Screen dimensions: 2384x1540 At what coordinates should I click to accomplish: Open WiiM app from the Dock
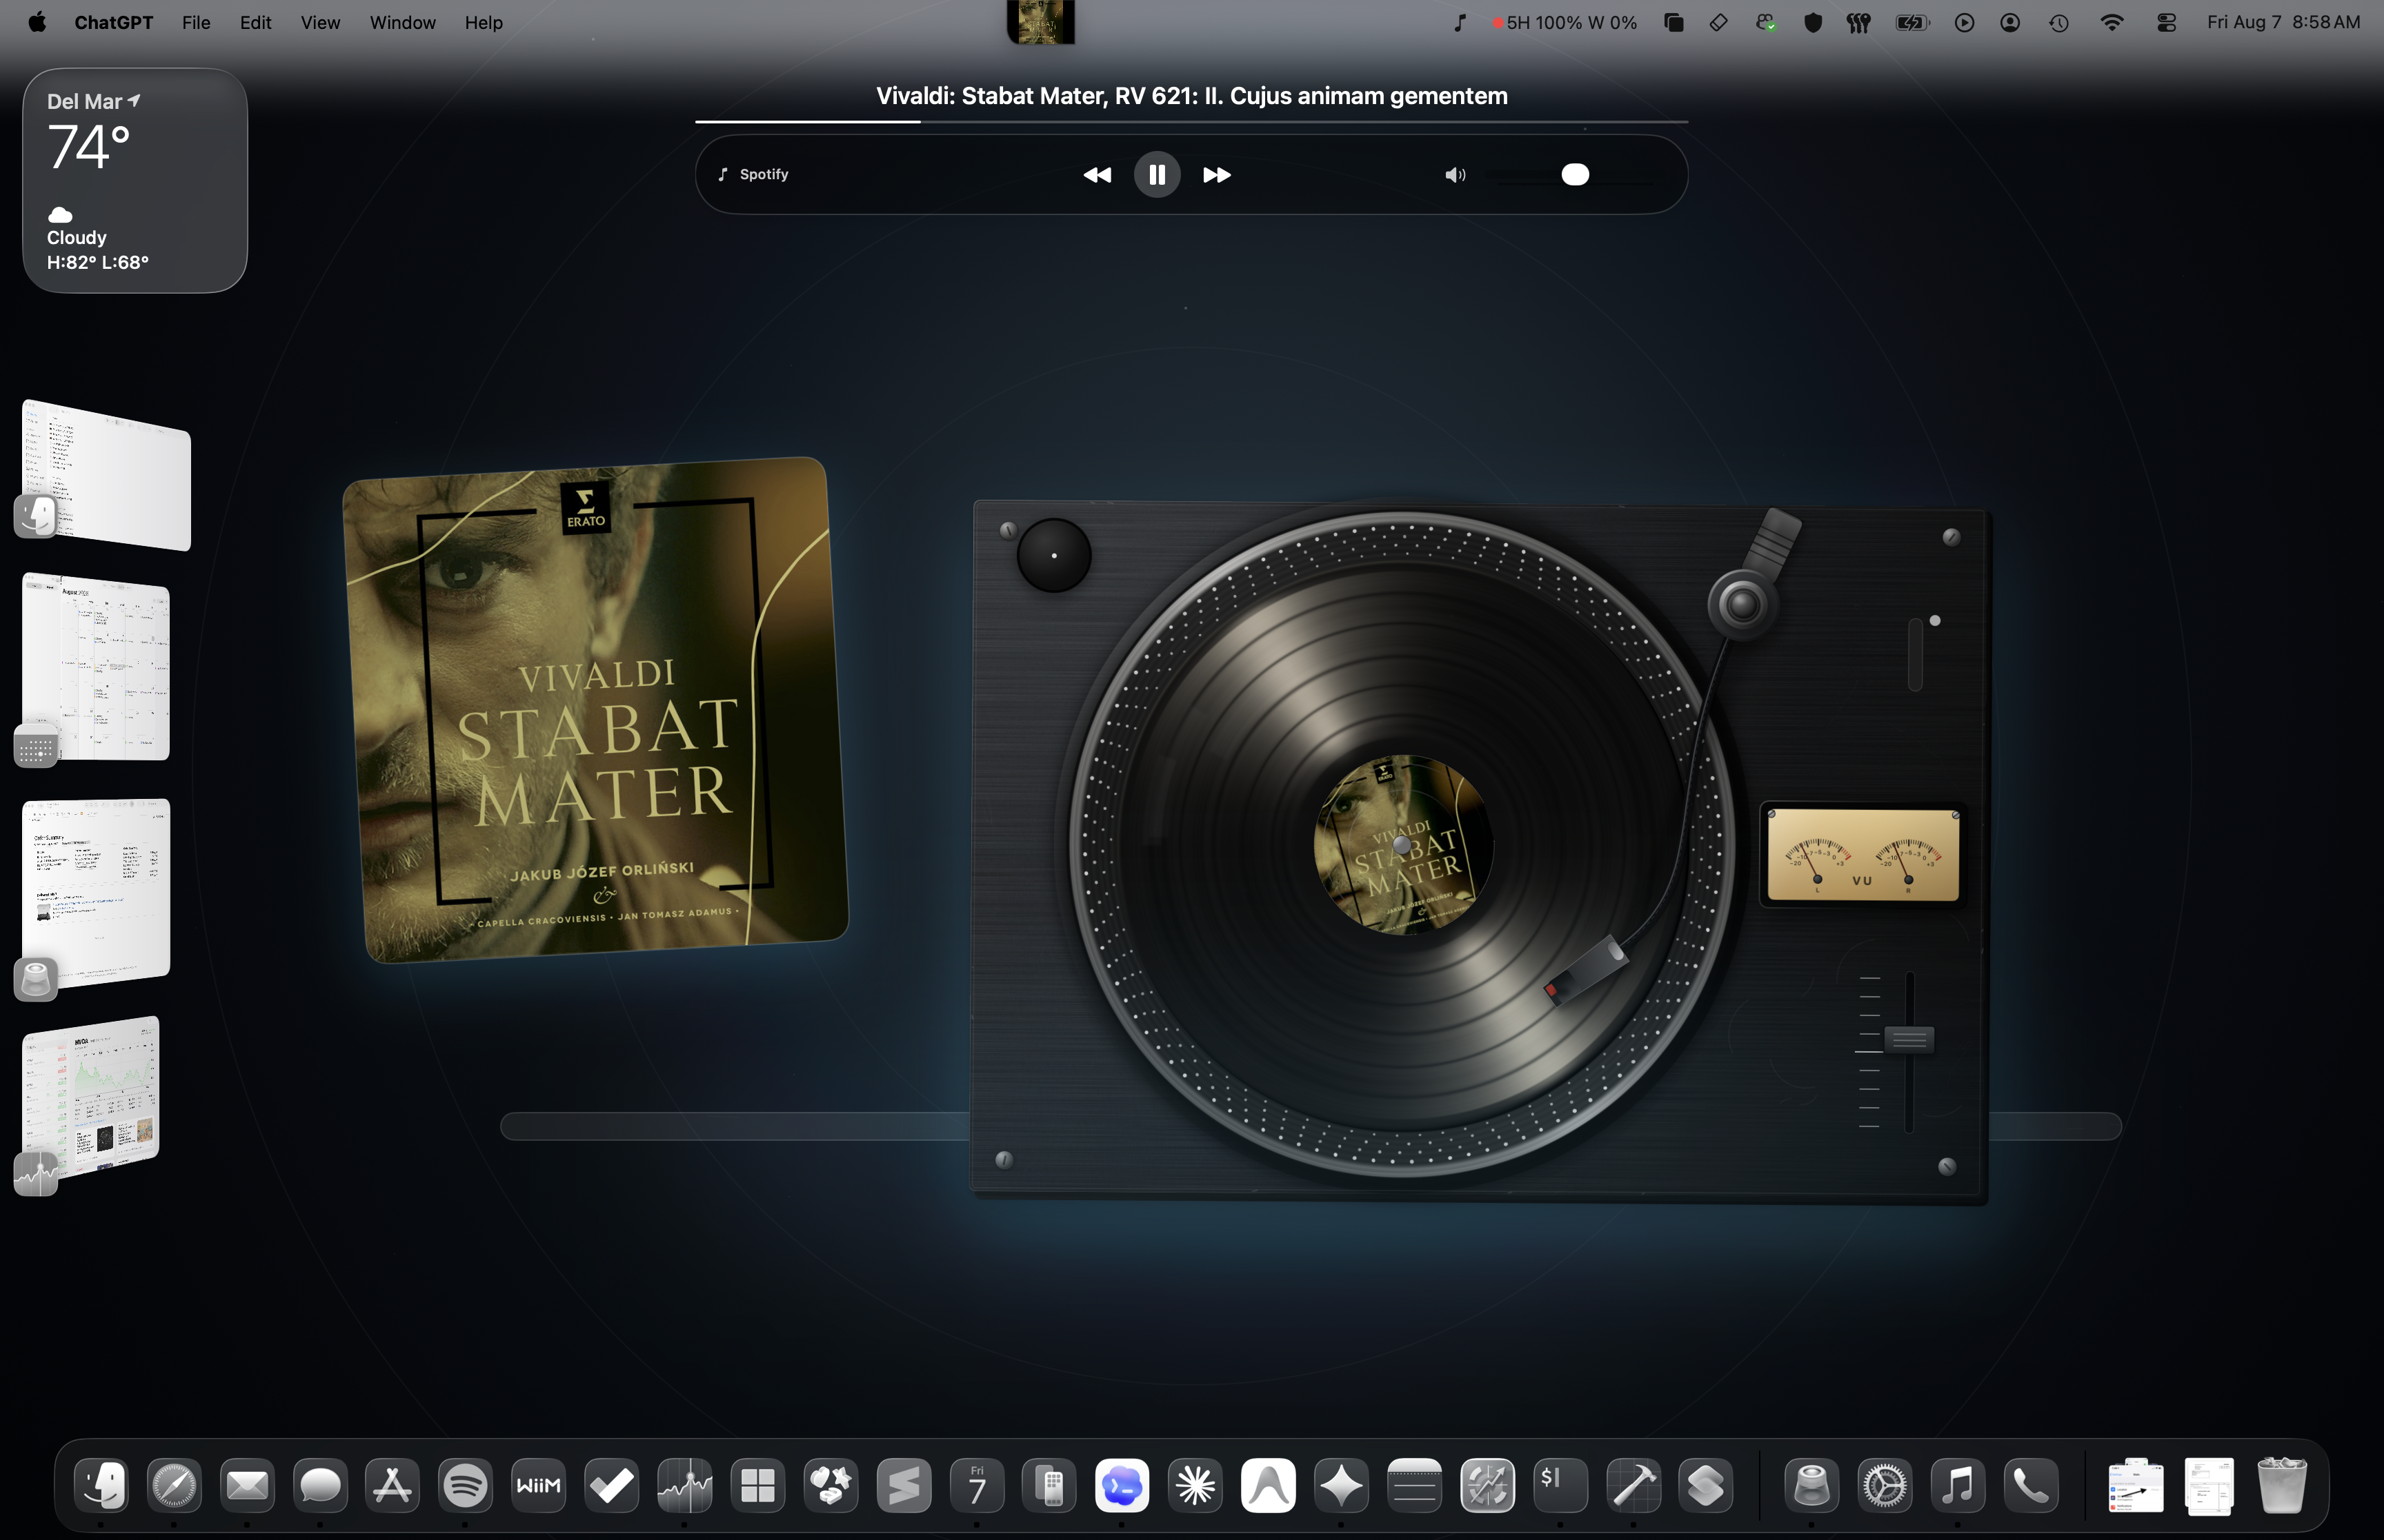tap(538, 1485)
